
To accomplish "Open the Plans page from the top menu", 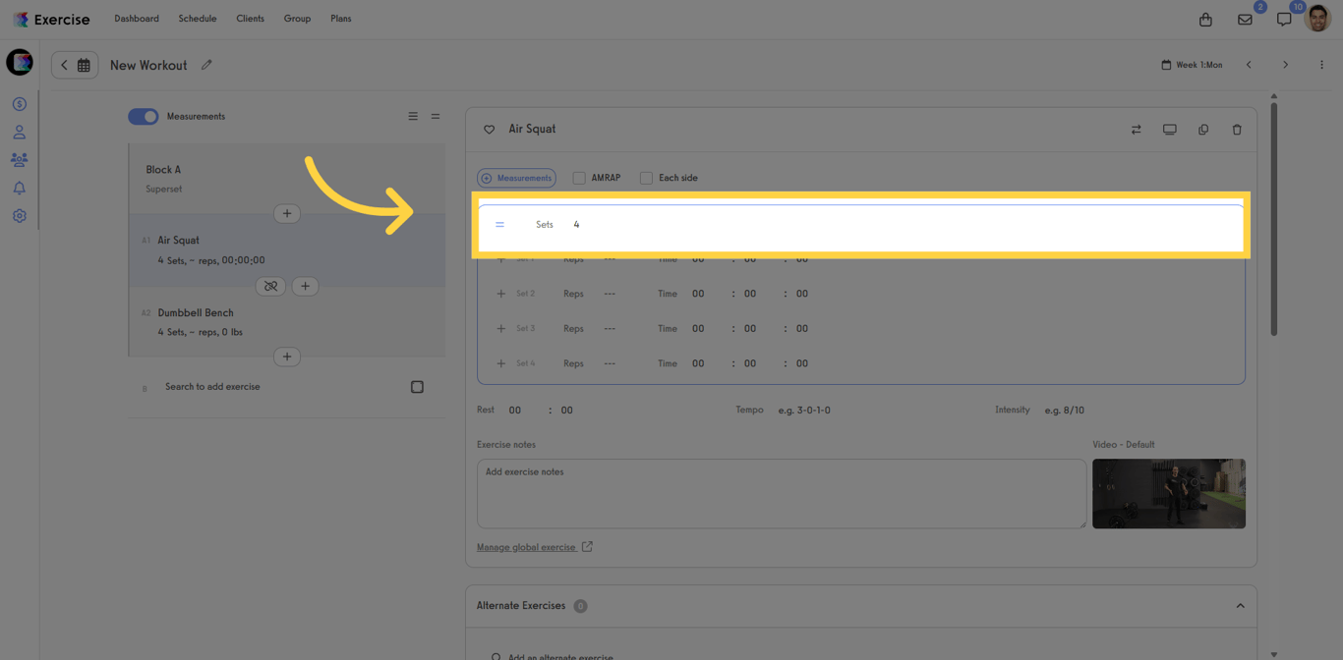I will click(340, 18).
